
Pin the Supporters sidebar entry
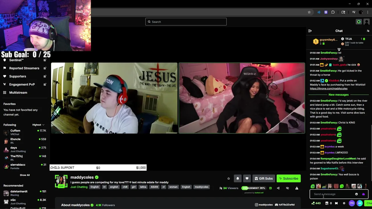[x=45, y=76]
